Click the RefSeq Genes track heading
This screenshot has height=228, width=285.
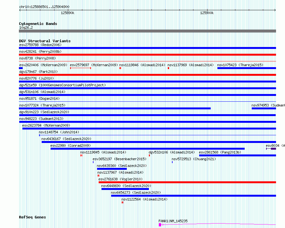pyautogui.click(x=32, y=217)
